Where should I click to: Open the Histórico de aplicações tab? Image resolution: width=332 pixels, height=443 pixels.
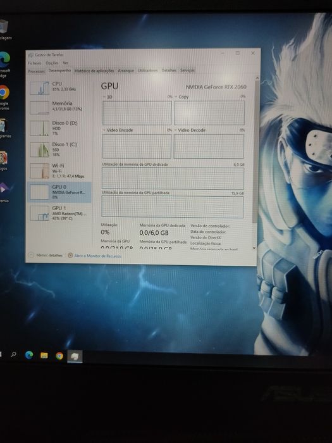[x=94, y=71]
